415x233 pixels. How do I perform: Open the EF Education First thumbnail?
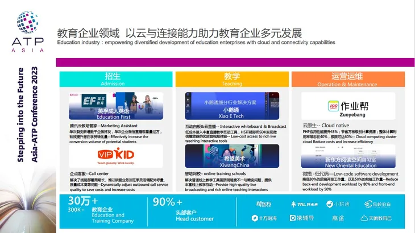(x=116, y=106)
